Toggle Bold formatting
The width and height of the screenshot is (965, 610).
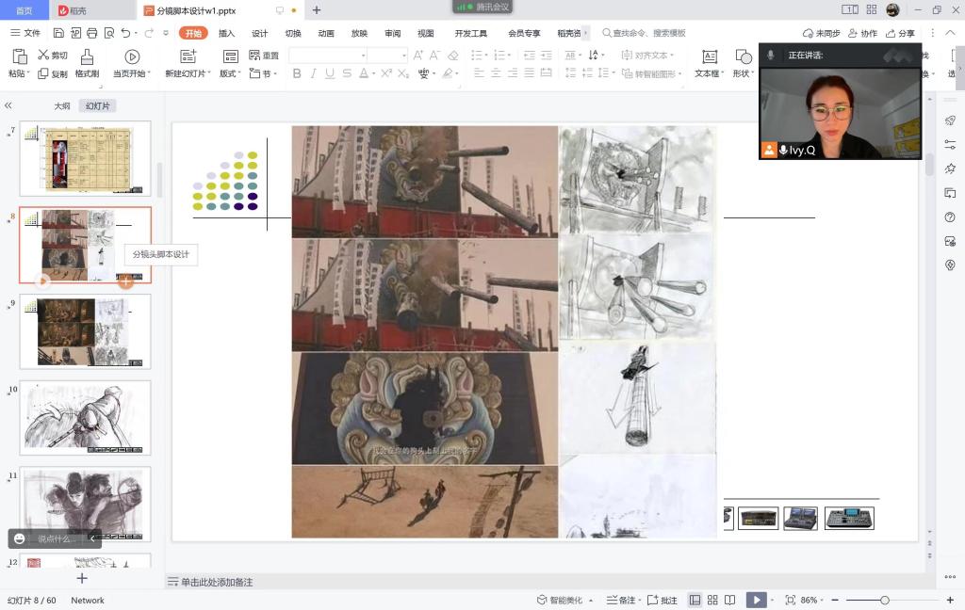click(x=297, y=73)
